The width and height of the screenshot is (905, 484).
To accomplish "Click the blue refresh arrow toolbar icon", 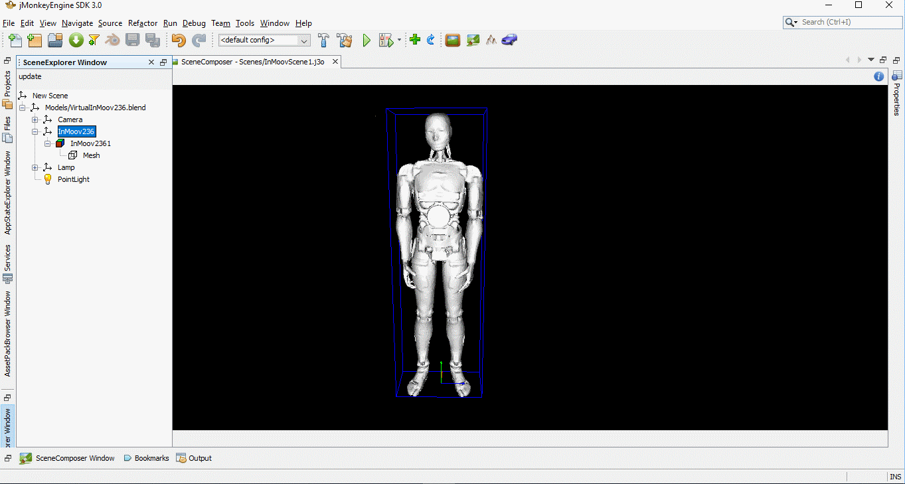I will [430, 40].
